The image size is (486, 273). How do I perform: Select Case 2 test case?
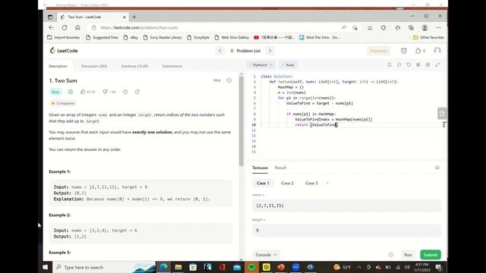(x=287, y=184)
